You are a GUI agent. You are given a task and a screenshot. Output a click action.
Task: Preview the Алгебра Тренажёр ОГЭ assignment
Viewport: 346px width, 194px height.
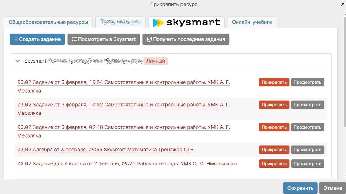[x=307, y=150]
